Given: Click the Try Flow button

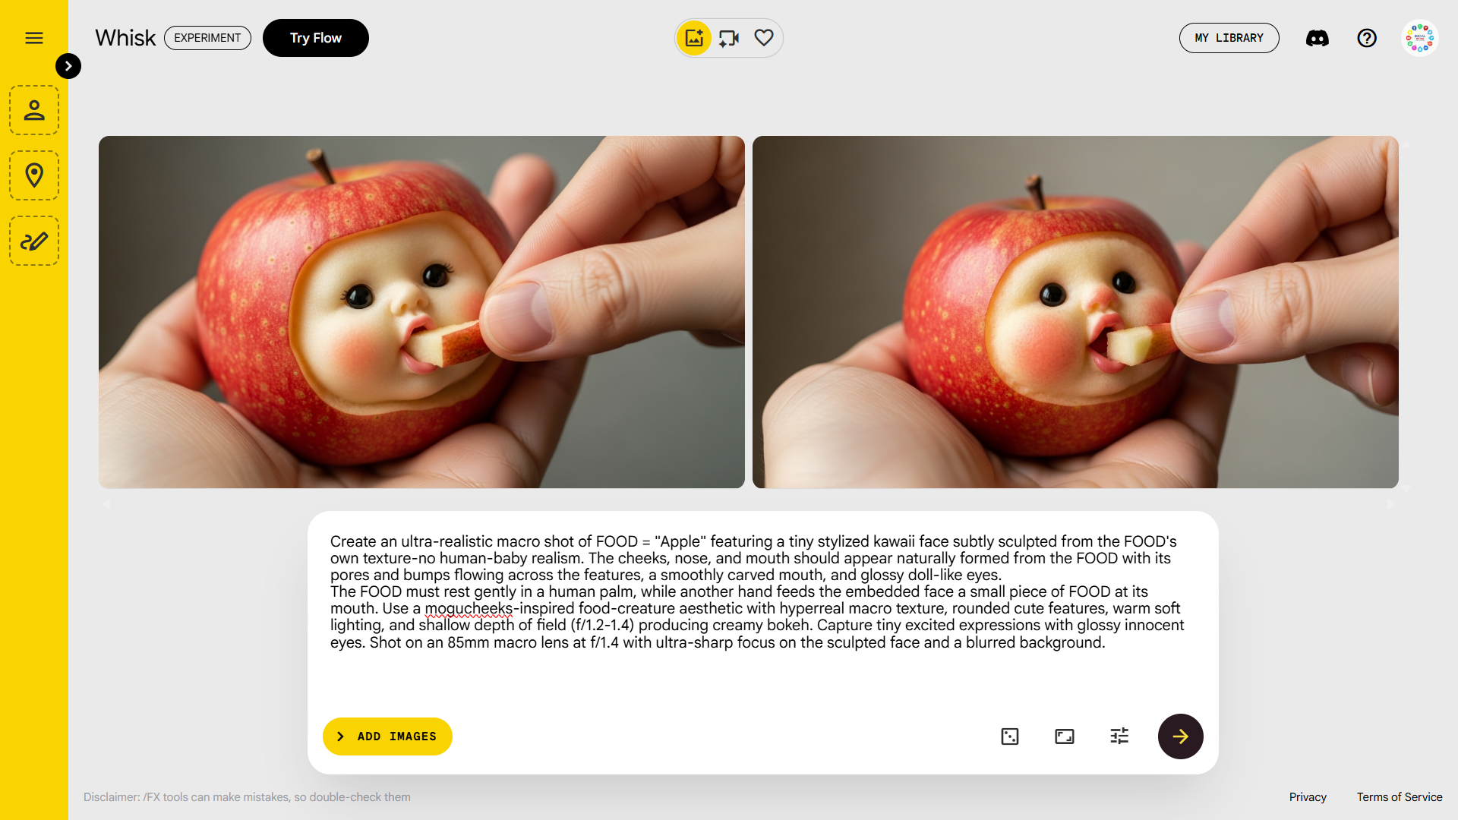Looking at the screenshot, I should [x=316, y=38].
